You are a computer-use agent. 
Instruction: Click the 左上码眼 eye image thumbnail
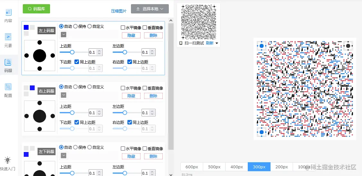pyautogui.click(x=40, y=55)
